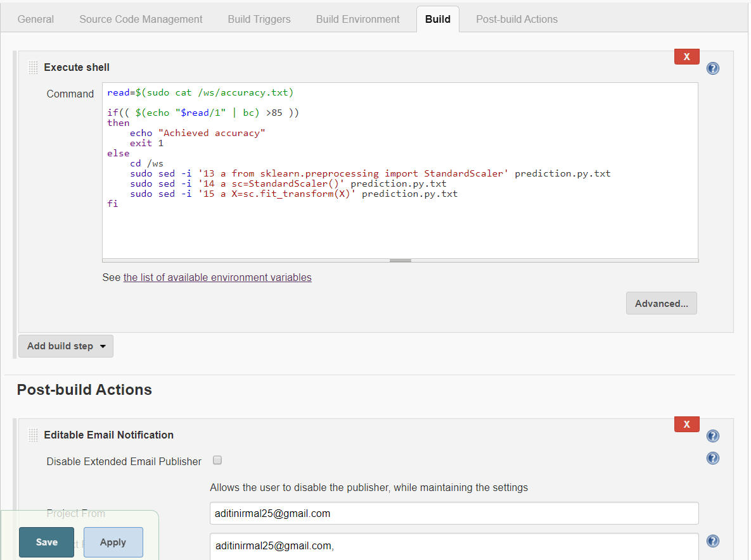The image size is (751, 560).
Task: Click the Post-build Actions heading
Action: 84,390
